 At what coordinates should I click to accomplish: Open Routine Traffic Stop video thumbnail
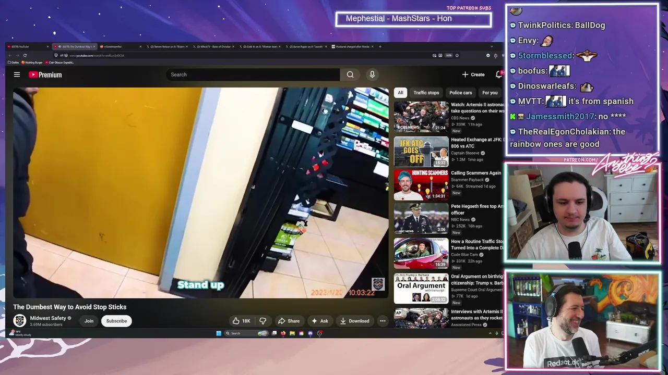(421, 253)
